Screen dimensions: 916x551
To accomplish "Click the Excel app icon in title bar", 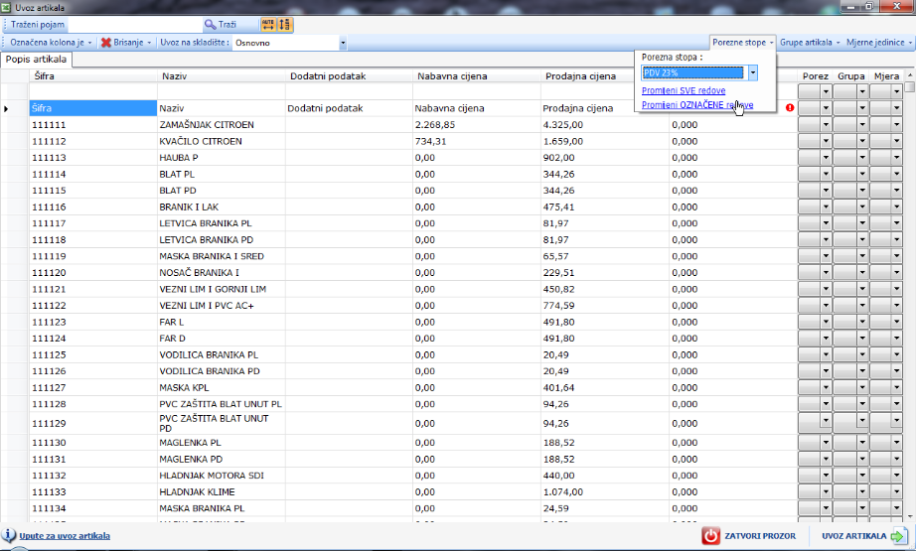I will click(x=6, y=7).
